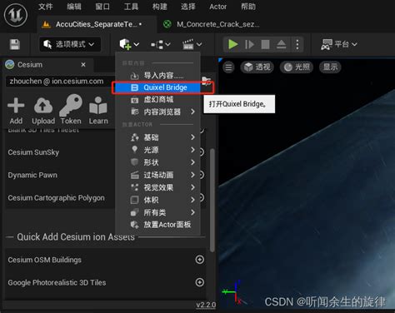Close the Cesium panel tab
The image size is (395, 313).
[x=83, y=65]
